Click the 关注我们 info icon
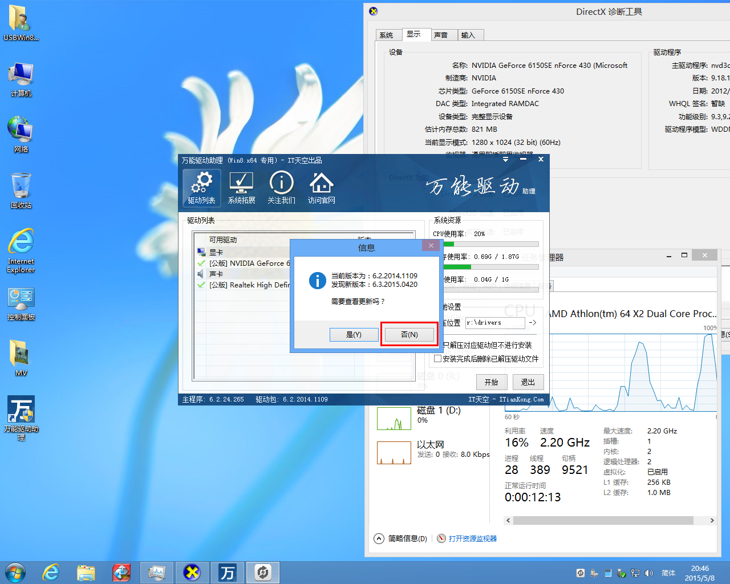 tap(281, 188)
